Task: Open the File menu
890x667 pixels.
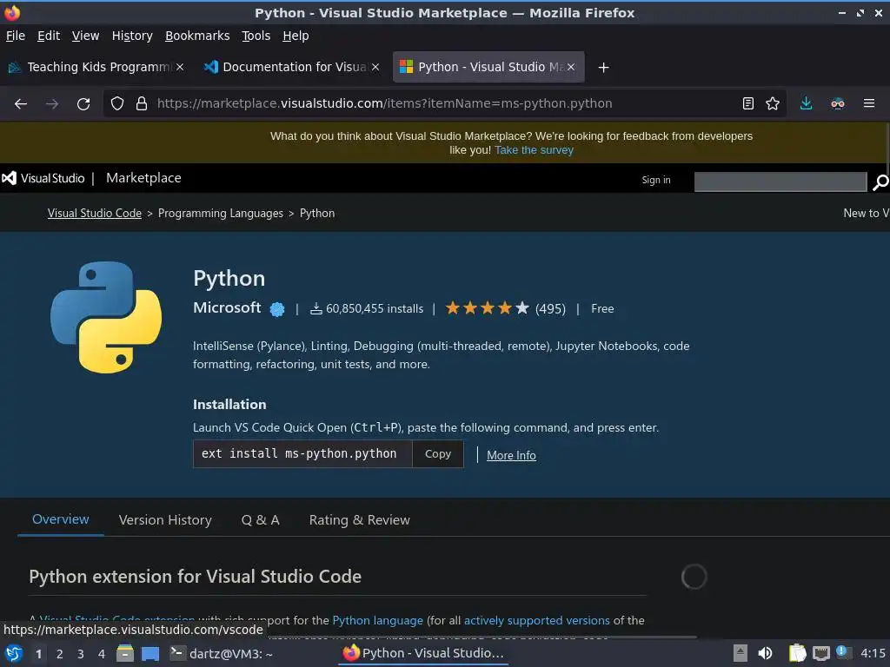Action: click(16, 36)
